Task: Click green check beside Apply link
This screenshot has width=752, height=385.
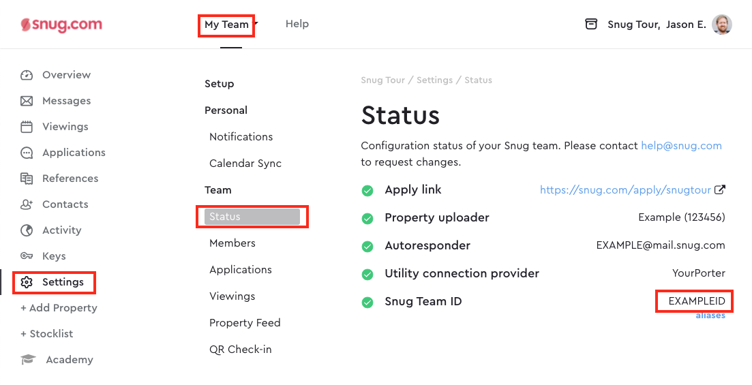Action: (x=367, y=191)
